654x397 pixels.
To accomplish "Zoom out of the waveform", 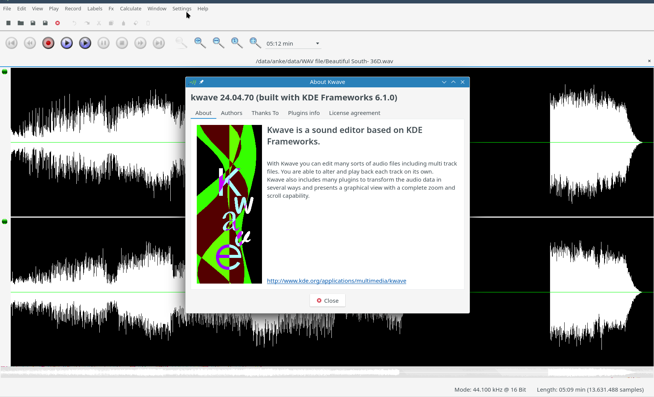I will [x=218, y=43].
